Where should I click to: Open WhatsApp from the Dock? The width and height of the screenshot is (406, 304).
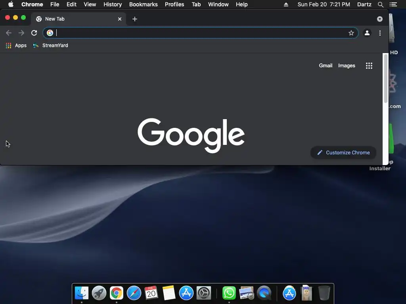point(229,293)
